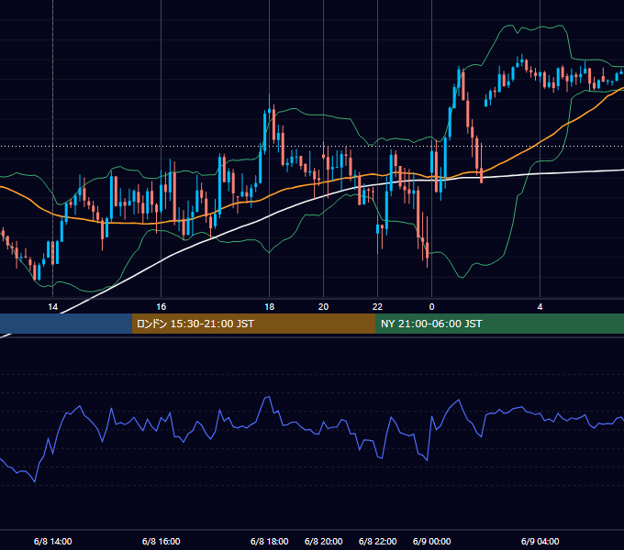Click the 6/8 18:00 date label

(x=270, y=541)
